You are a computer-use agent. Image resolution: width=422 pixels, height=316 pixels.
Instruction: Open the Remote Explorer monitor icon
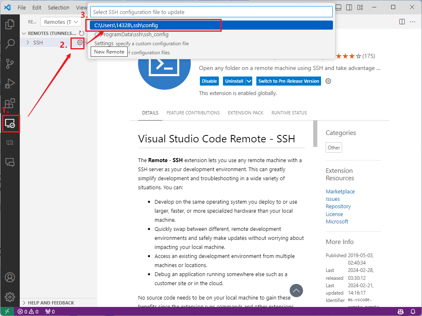[x=10, y=123]
